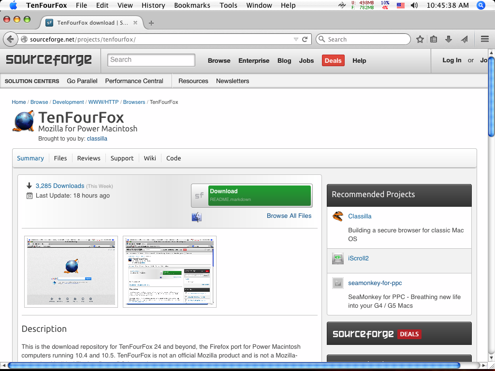Click inside the SourceForge search field
Viewport: 495px width, 371px height.
coord(151,59)
